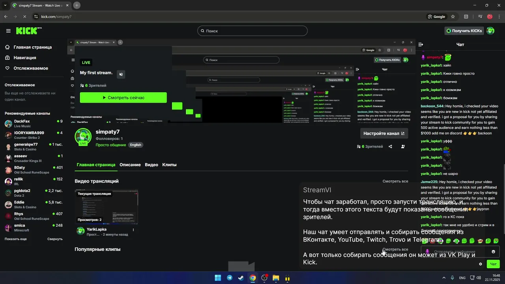Unmute the stream preview speaker icon
Image resolution: width=505 pixels, height=284 pixels.
(x=121, y=74)
